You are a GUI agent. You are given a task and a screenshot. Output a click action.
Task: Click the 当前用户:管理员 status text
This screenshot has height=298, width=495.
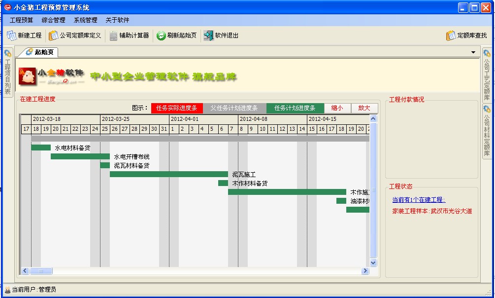click(34, 290)
